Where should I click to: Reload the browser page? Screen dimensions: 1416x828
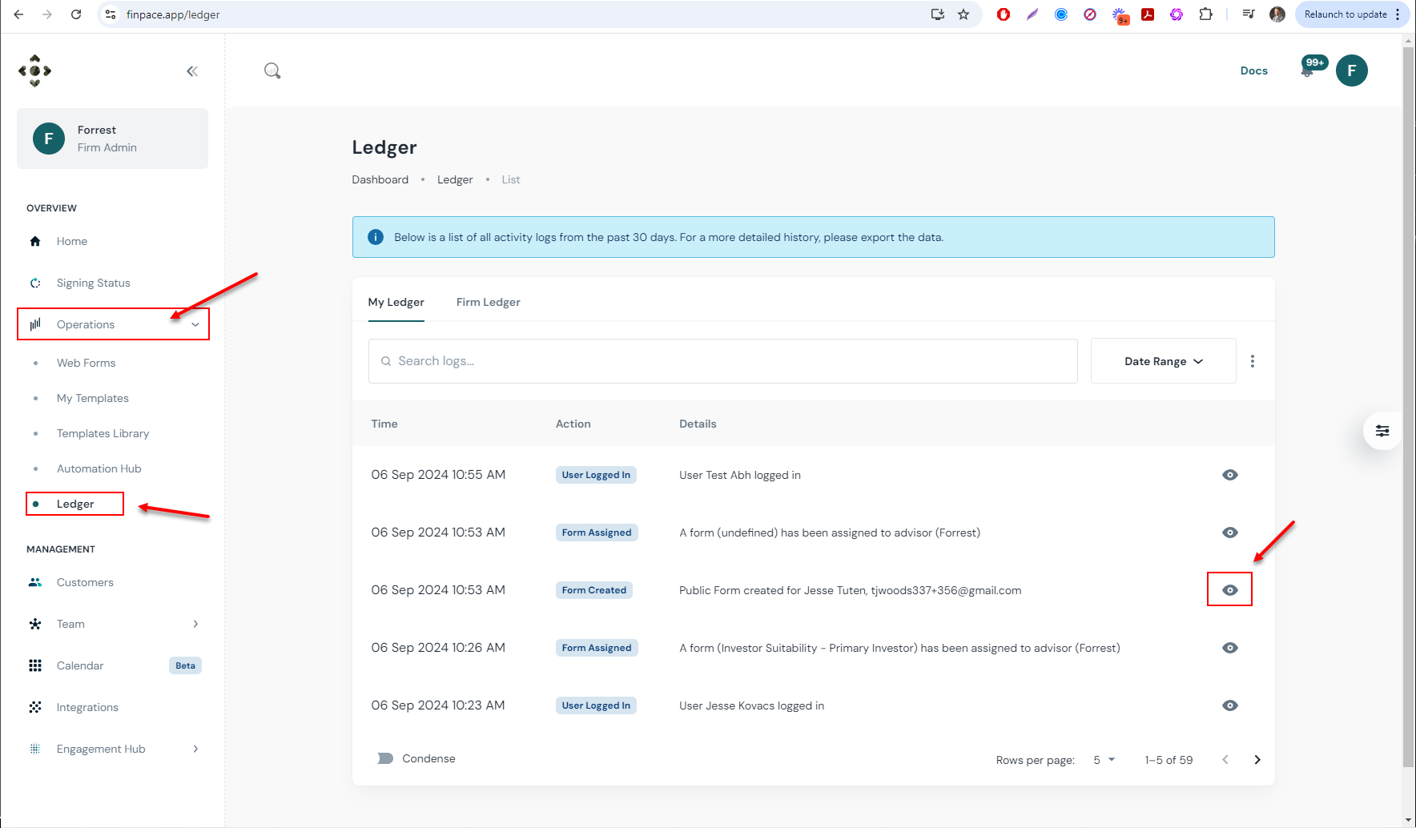[x=76, y=14]
